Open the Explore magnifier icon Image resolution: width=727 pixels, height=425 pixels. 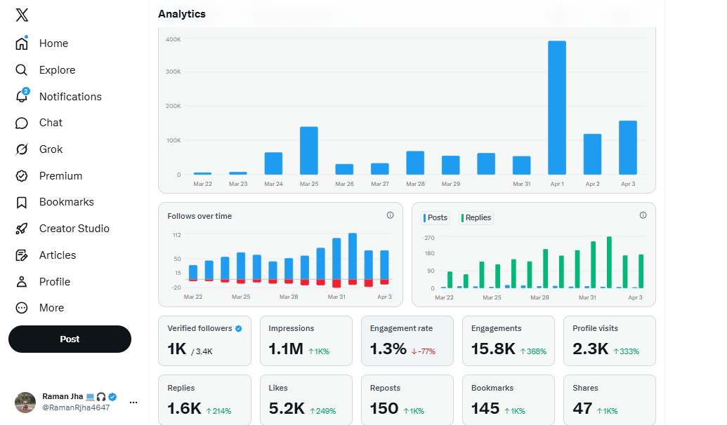[21, 70]
